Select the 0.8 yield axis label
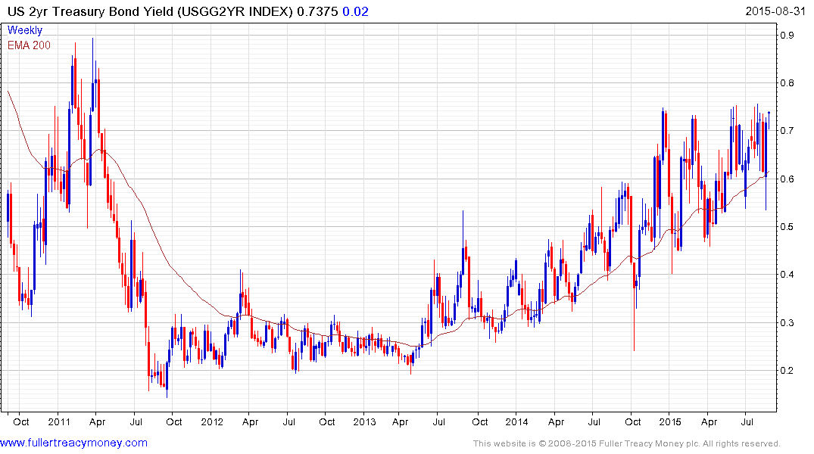814x454 pixels. tap(787, 83)
